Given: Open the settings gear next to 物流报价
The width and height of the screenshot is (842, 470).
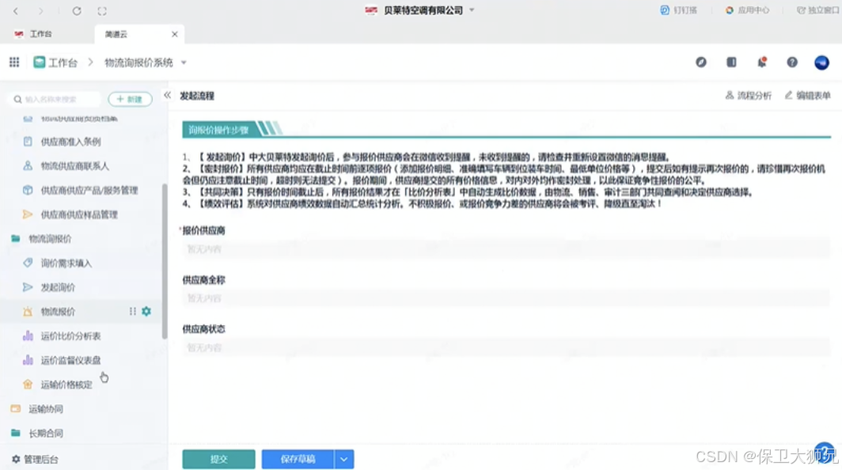Looking at the screenshot, I should [146, 311].
